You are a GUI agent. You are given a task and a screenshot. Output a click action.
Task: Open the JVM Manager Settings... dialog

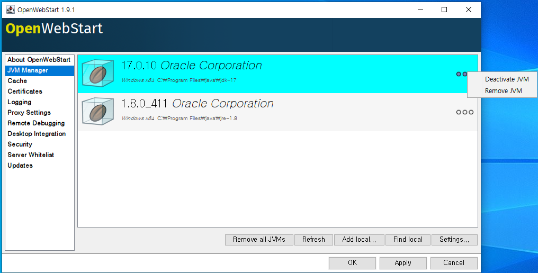pos(454,240)
